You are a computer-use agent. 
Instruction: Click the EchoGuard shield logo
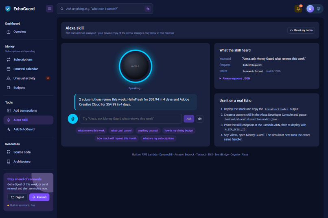pos(8,9)
